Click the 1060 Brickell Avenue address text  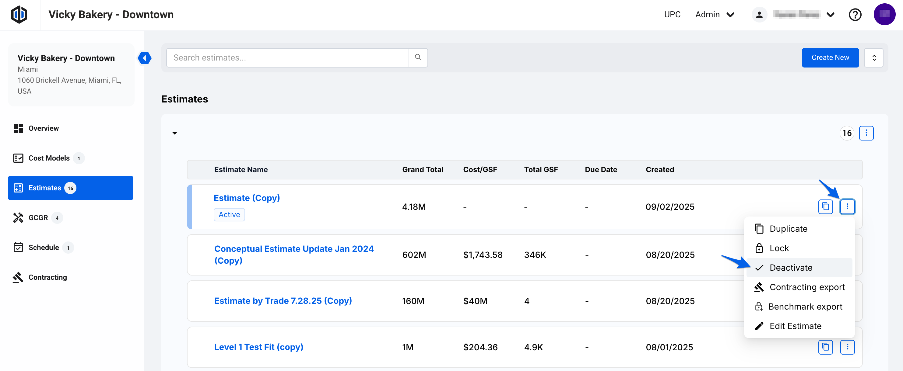[69, 85]
